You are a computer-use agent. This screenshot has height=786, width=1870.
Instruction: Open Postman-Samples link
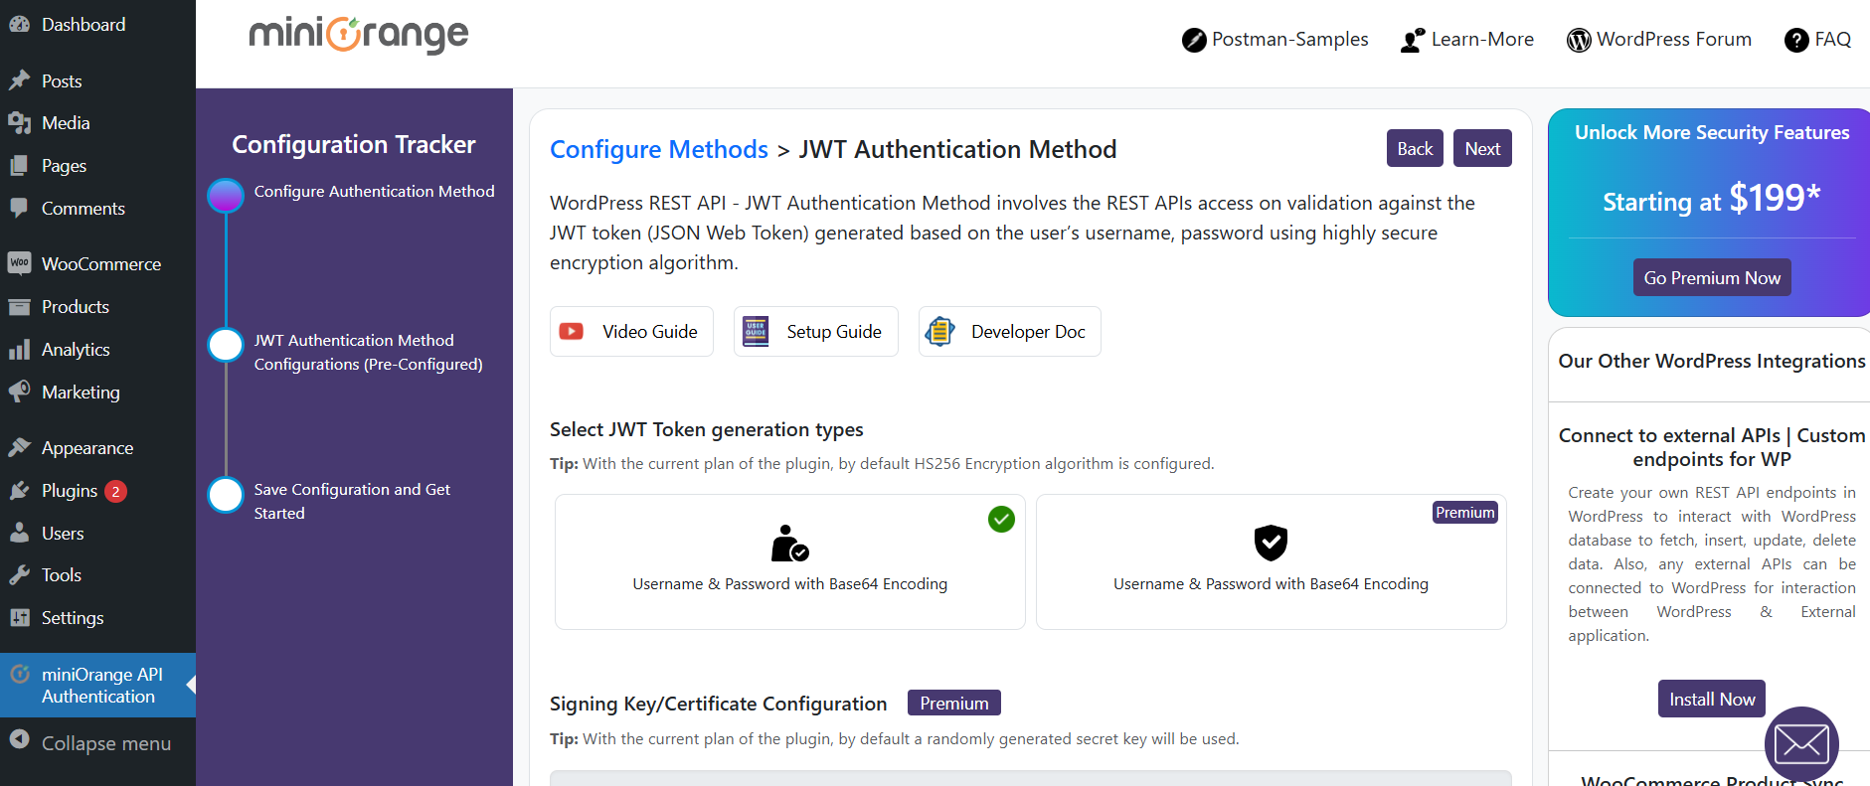(1275, 40)
